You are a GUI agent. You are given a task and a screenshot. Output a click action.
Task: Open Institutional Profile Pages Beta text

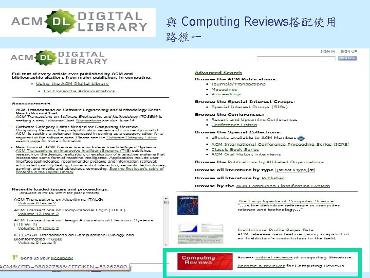tap(275, 230)
